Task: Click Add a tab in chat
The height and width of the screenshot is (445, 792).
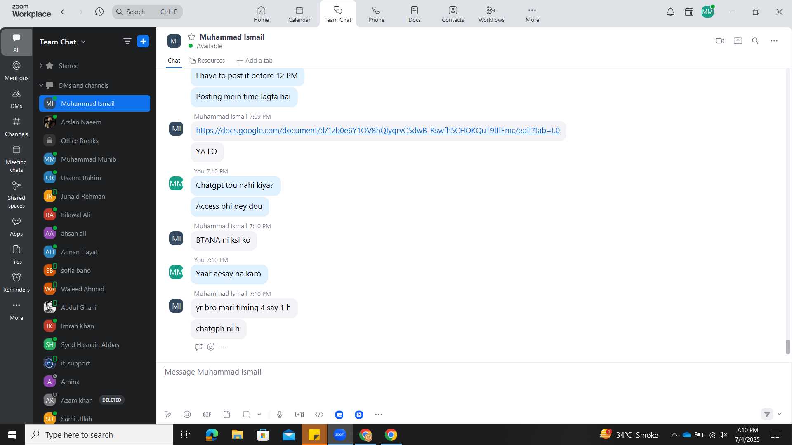Action: point(255,61)
